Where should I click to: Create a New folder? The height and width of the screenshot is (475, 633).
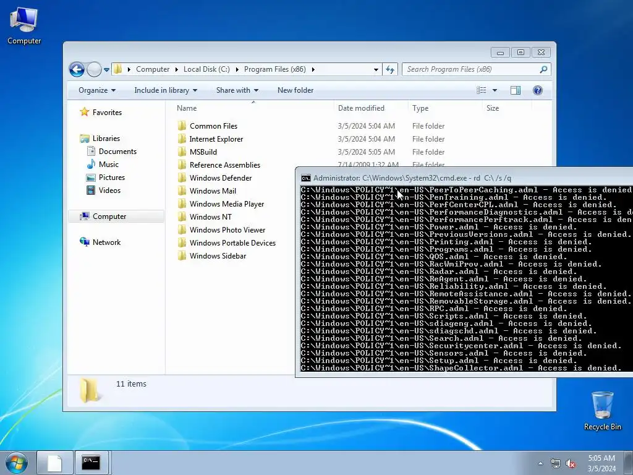click(295, 90)
